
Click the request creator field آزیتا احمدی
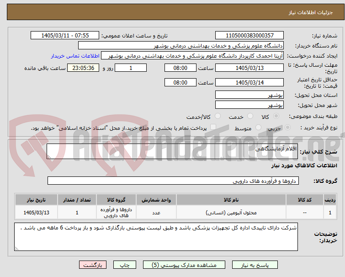tap(192, 56)
